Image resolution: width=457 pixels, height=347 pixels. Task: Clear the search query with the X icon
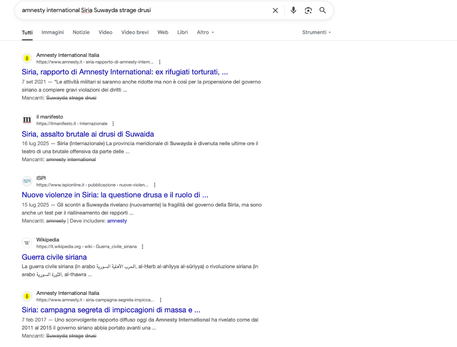click(x=275, y=10)
